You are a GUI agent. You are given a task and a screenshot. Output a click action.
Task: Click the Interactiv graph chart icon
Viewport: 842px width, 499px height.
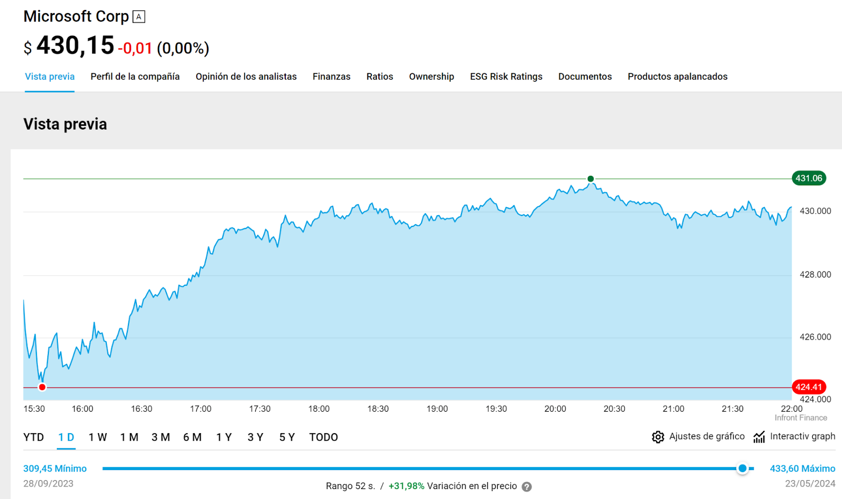(x=759, y=437)
